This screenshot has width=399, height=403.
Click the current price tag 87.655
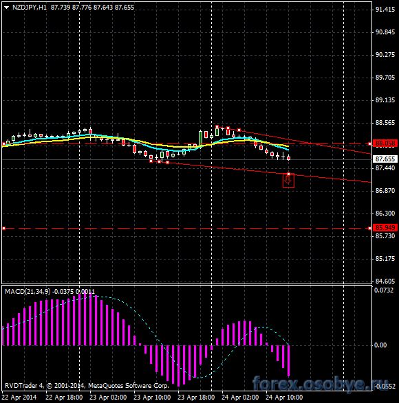click(x=385, y=159)
